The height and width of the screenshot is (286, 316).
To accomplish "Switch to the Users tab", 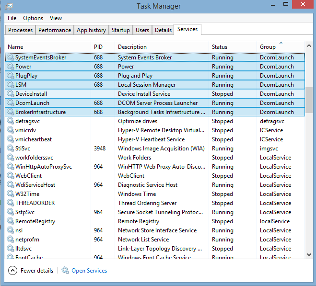I will [142, 30].
